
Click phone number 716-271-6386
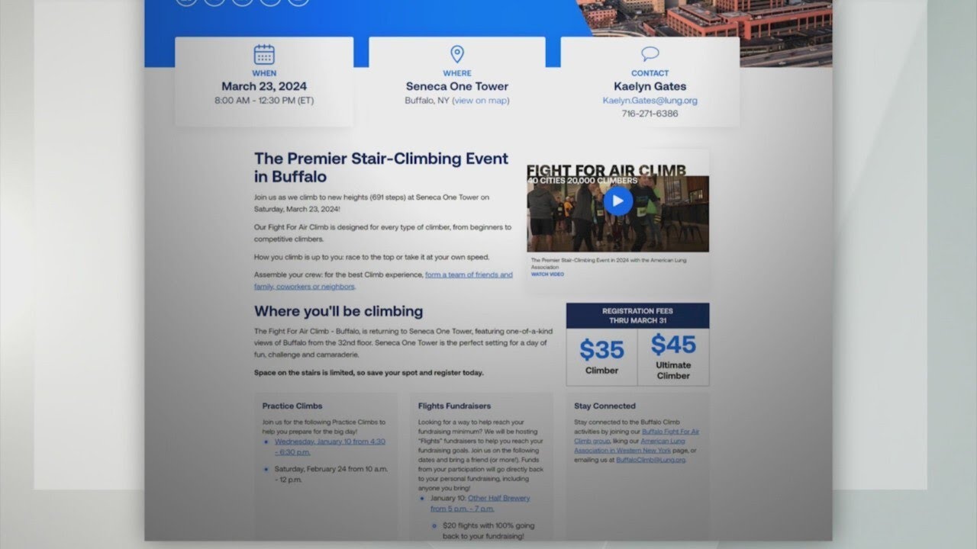pos(650,114)
